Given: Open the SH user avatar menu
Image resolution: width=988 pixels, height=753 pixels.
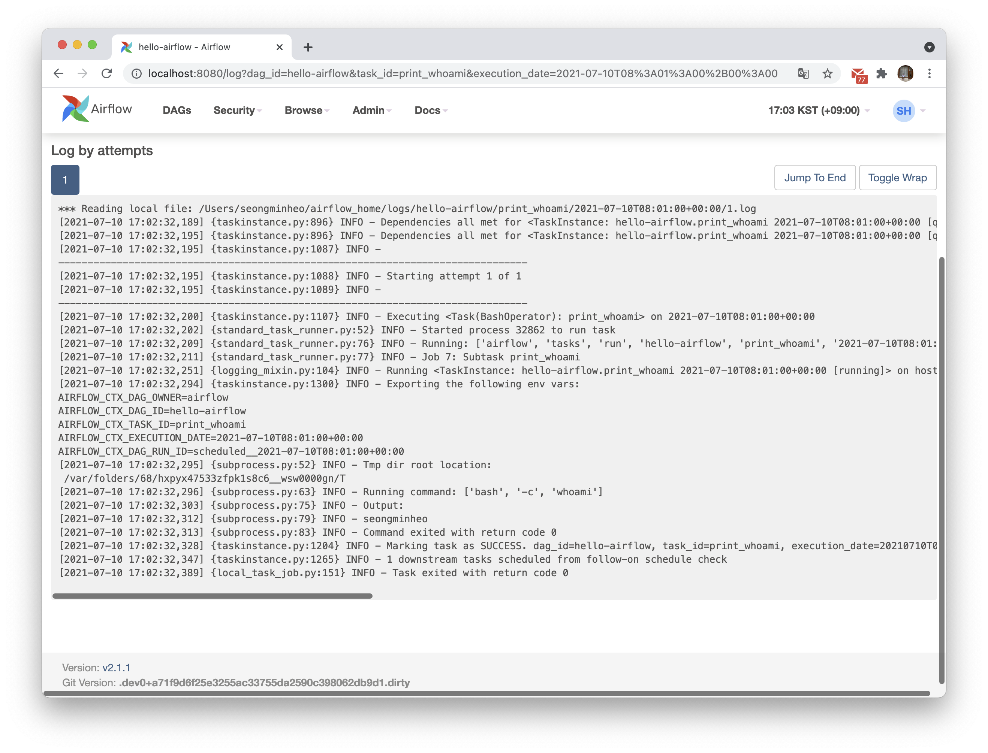Looking at the screenshot, I should pyautogui.click(x=904, y=110).
